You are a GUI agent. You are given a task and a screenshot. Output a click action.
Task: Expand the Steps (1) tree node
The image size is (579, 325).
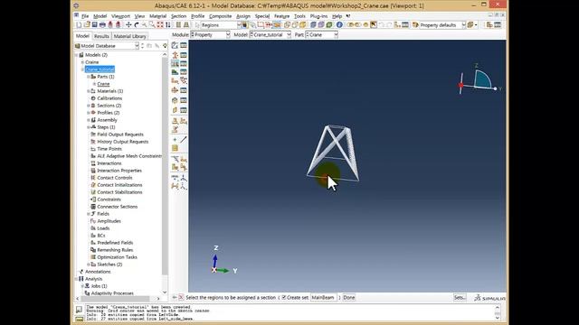(89, 127)
